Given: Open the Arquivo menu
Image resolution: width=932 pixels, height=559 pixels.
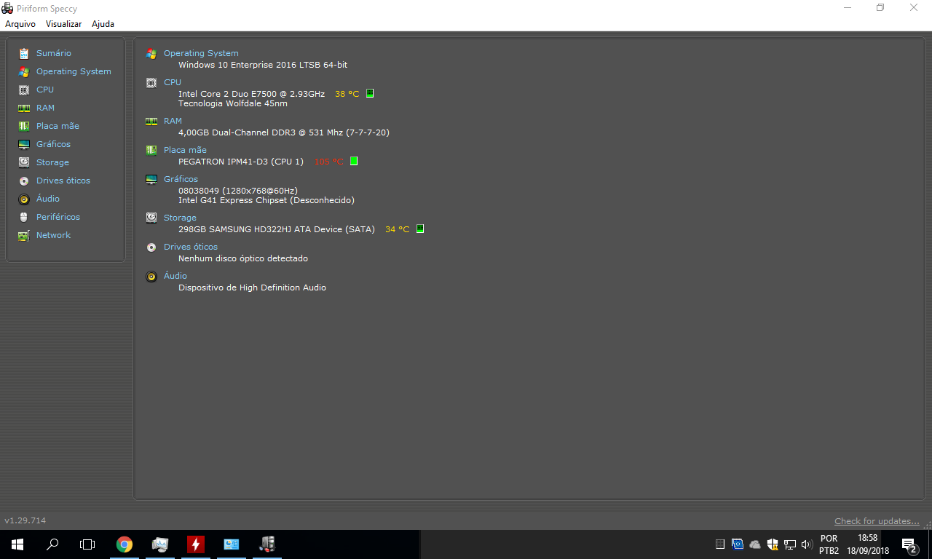Looking at the screenshot, I should click(20, 24).
